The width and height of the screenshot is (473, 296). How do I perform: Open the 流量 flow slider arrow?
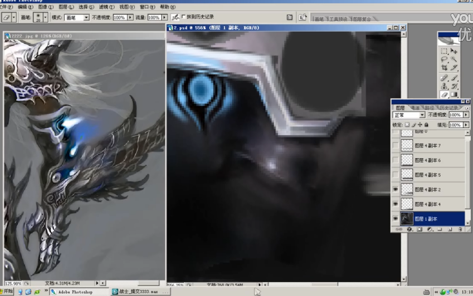point(165,17)
